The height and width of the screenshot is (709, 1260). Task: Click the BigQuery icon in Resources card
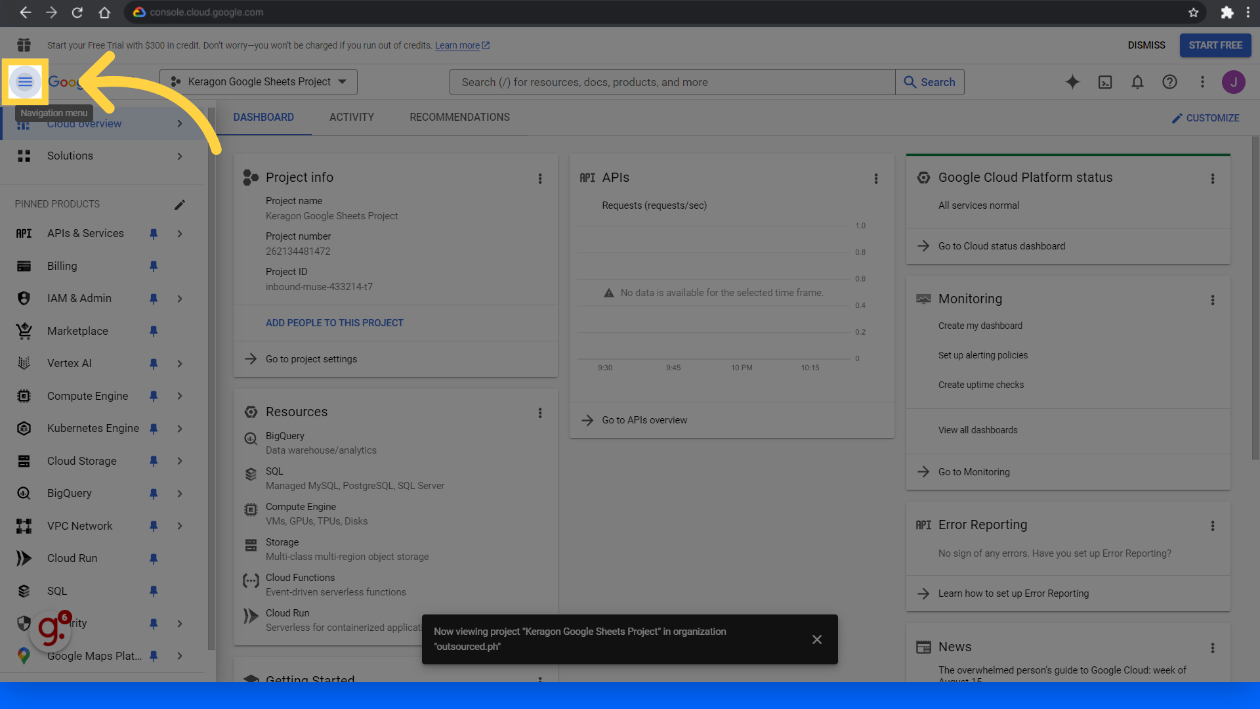tap(251, 439)
